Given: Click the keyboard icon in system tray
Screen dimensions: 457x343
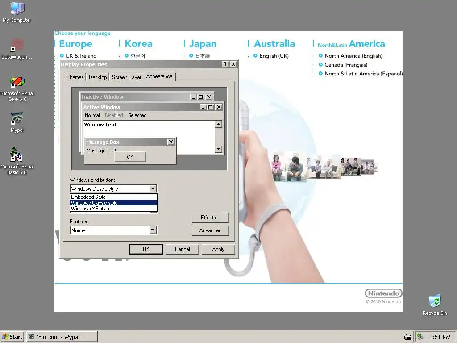Looking at the screenshot, I should tap(408, 337).
